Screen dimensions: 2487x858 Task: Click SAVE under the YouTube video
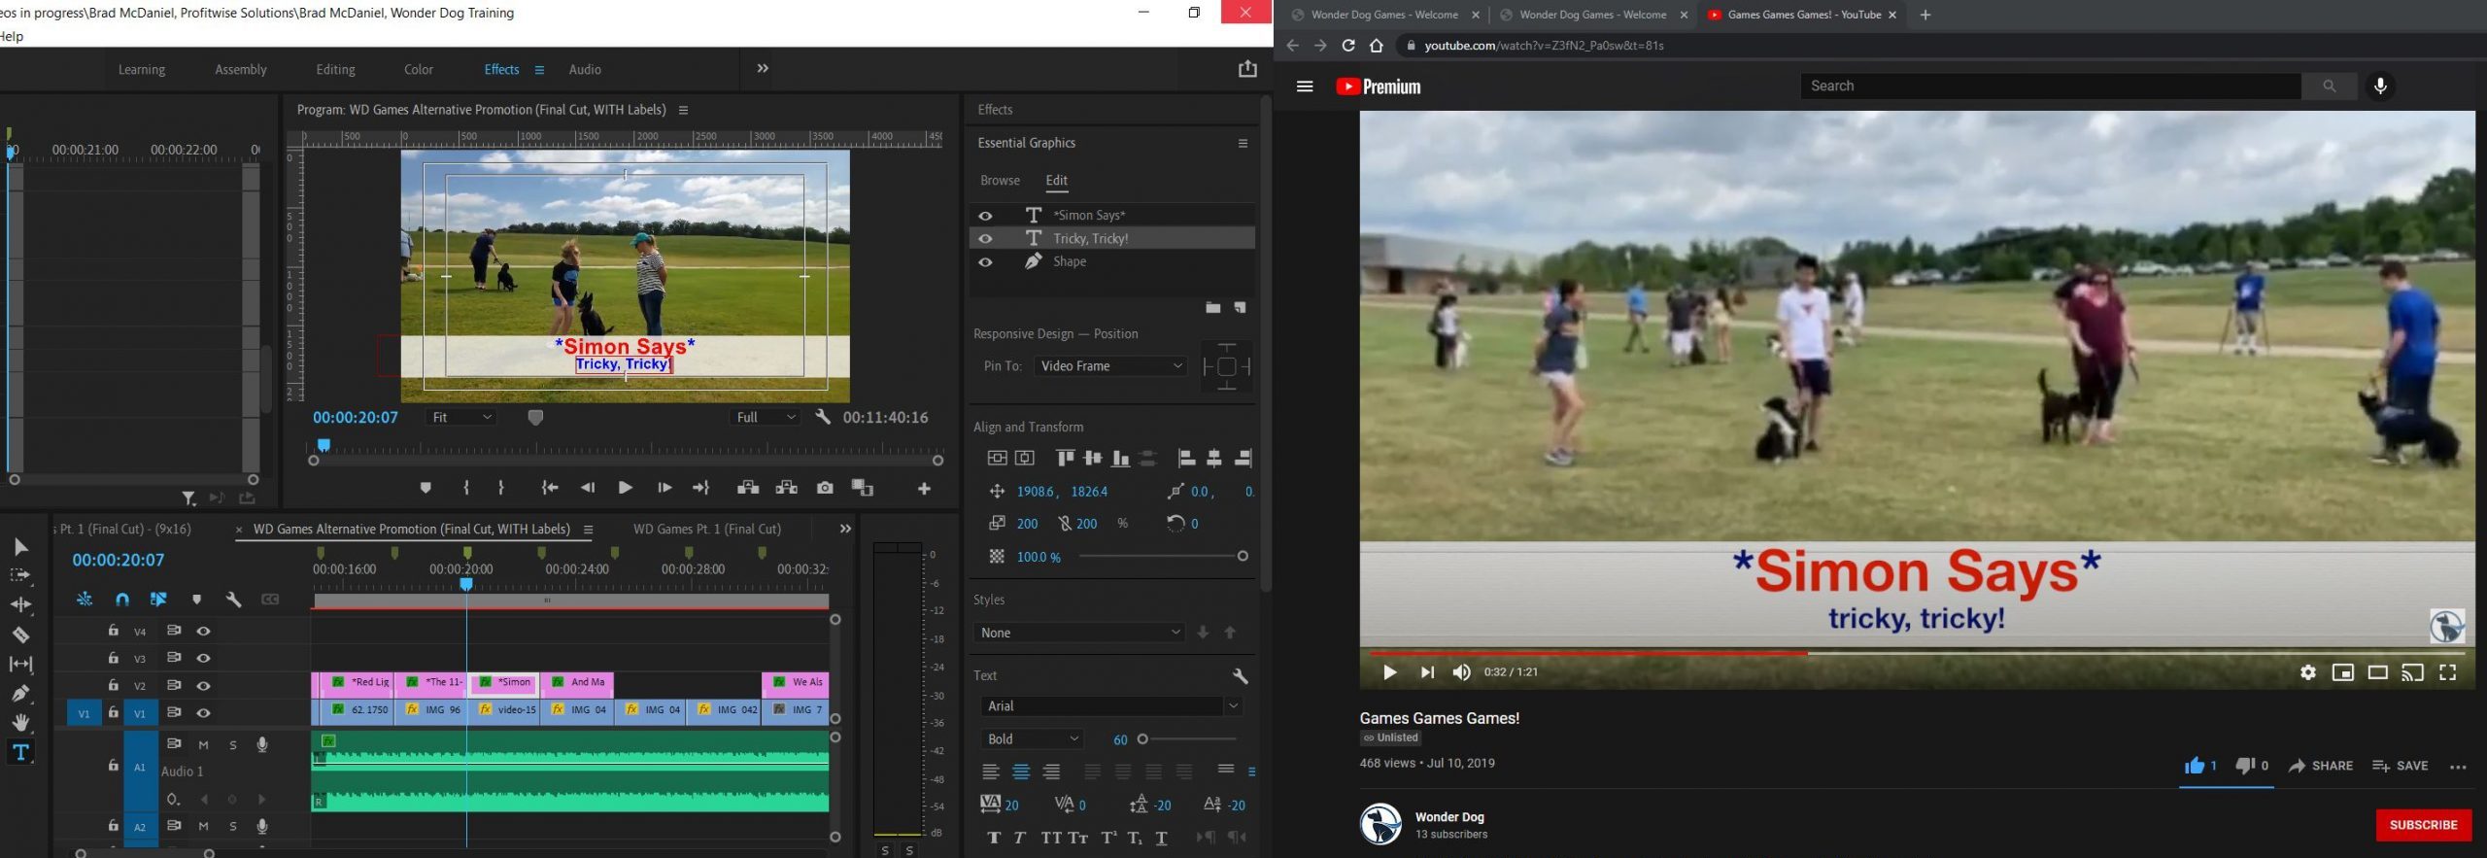(2401, 766)
